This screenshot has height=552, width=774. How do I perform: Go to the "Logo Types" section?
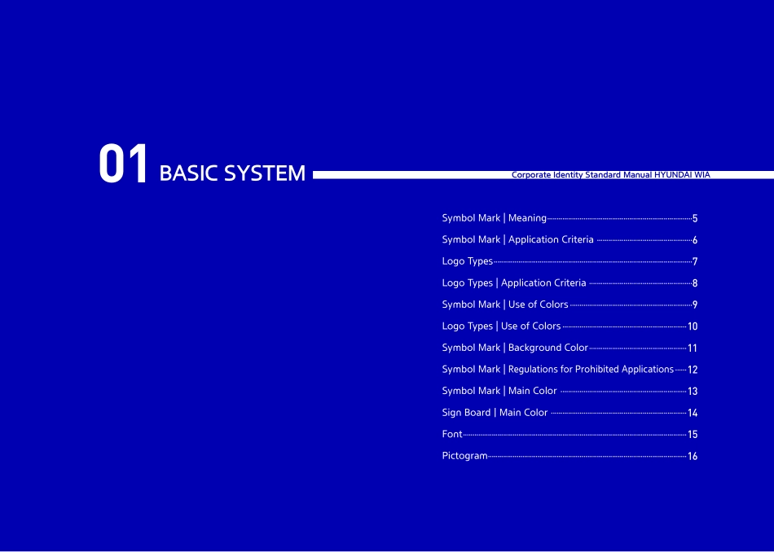point(467,261)
